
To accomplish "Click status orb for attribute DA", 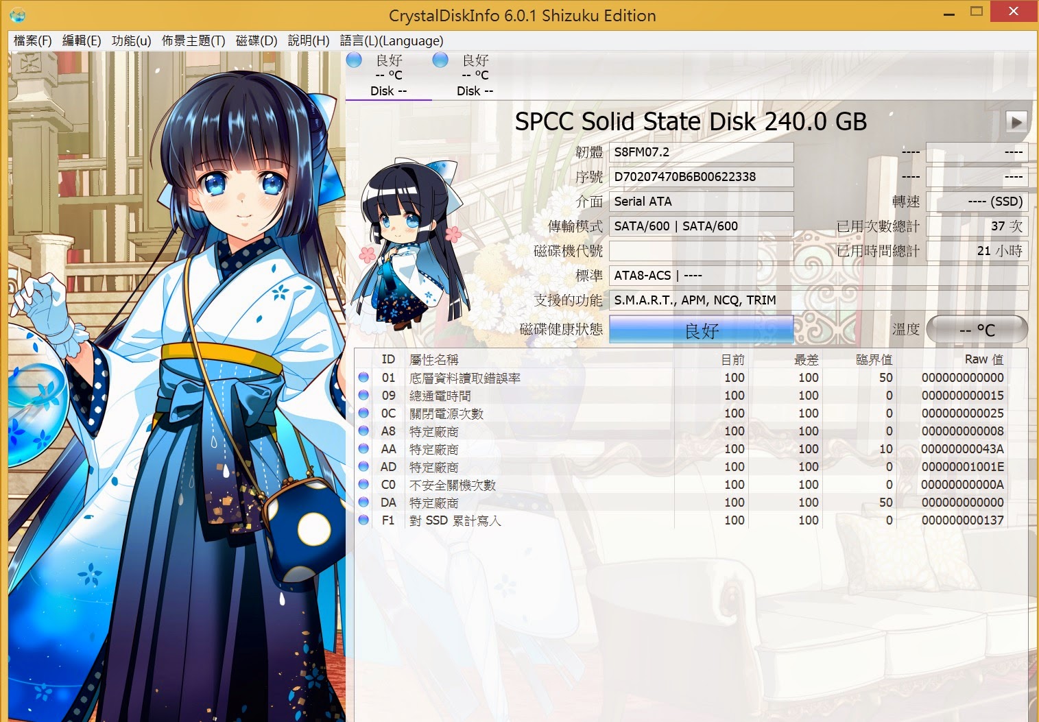I will tap(363, 502).
